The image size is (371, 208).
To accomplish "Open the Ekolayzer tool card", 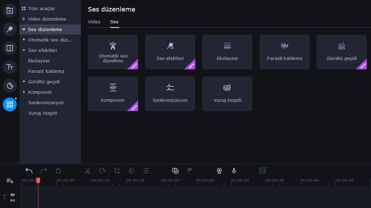I will tap(227, 52).
